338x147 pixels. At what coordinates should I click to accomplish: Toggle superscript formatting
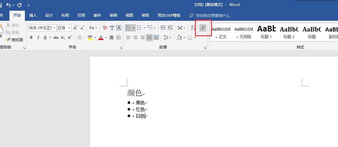[70, 38]
